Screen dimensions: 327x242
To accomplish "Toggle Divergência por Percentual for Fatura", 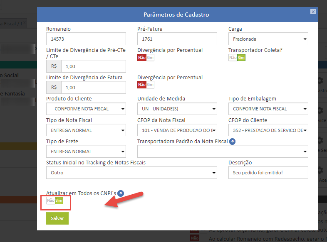I will pyautogui.click(x=146, y=85).
